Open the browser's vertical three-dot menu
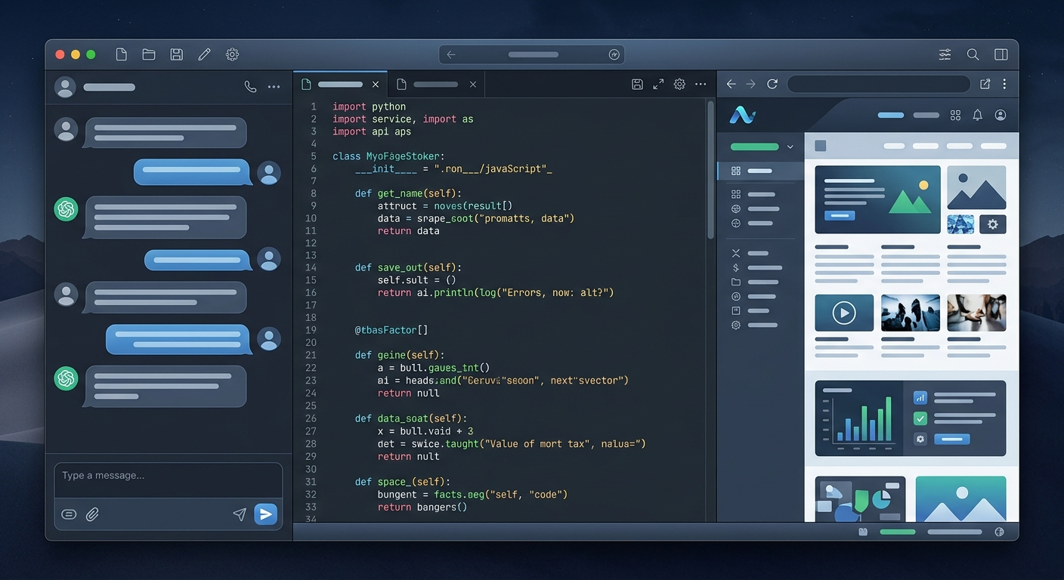This screenshot has width=1064, height=580. pos(1004,85)
